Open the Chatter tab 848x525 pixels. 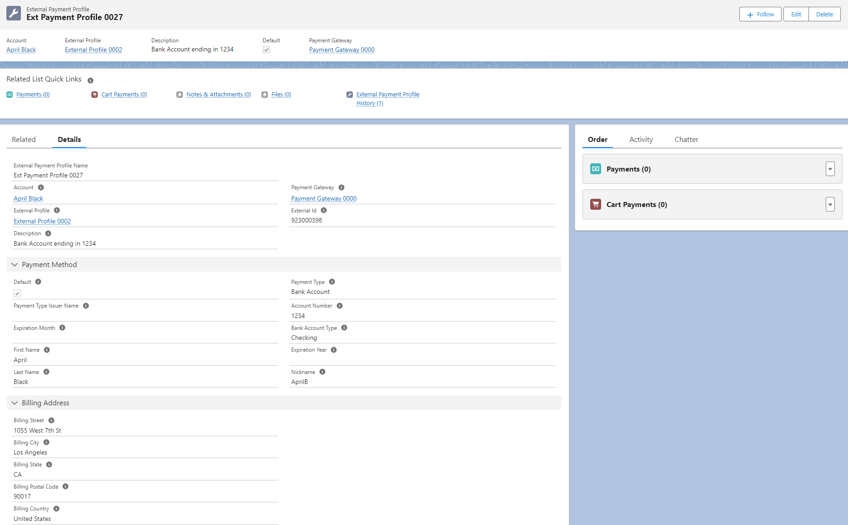(686, 140)
